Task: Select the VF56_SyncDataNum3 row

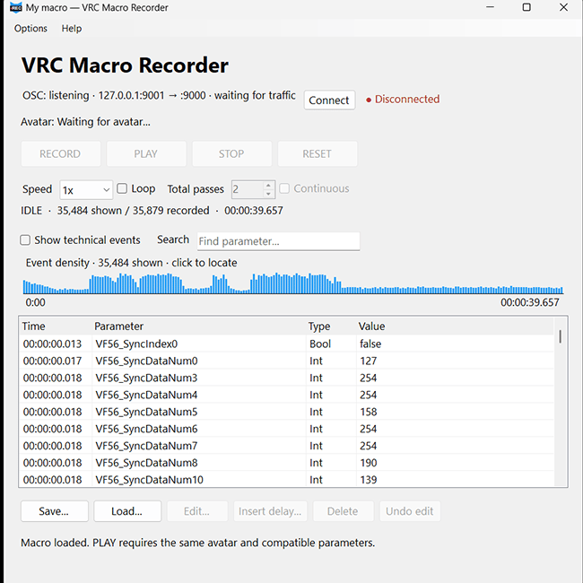Action: [x=286, y=378]
